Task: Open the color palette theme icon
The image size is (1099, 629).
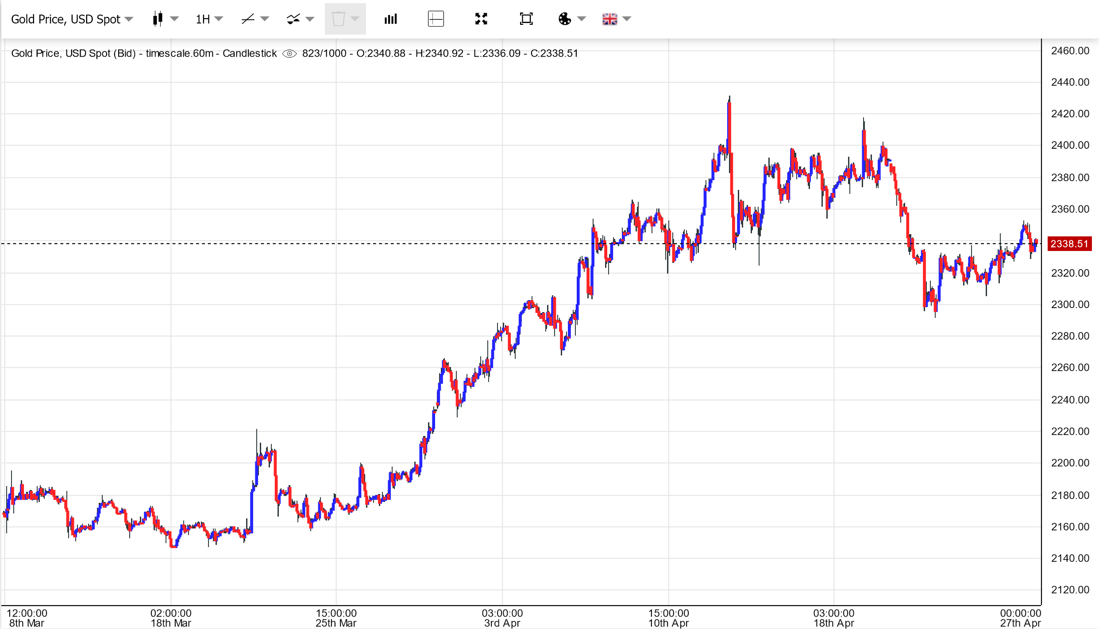Action: coord(564,19)
